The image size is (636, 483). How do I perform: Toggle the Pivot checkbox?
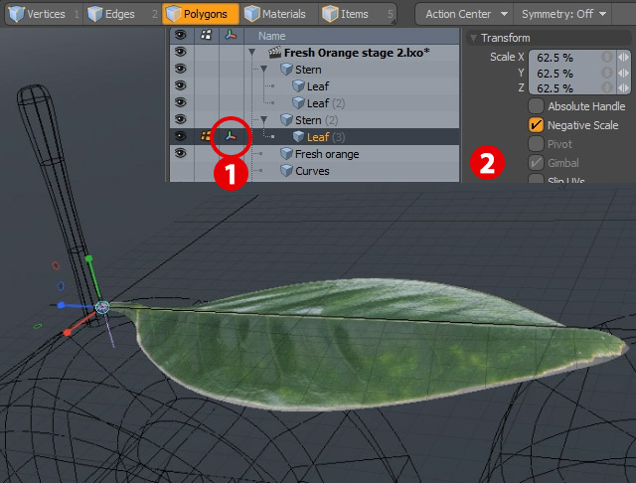(x=536, y=143)
